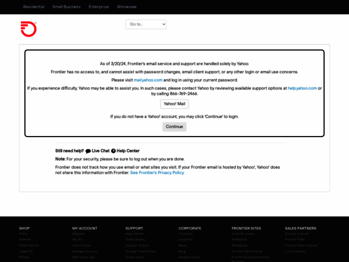Open See Frontier's Privacy Policy link
Image resolution: width=349 pixels, height=262 pixels.
157,173
